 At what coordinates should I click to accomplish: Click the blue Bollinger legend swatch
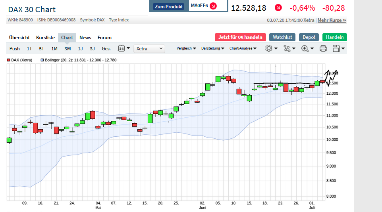(x=42, y=60)
